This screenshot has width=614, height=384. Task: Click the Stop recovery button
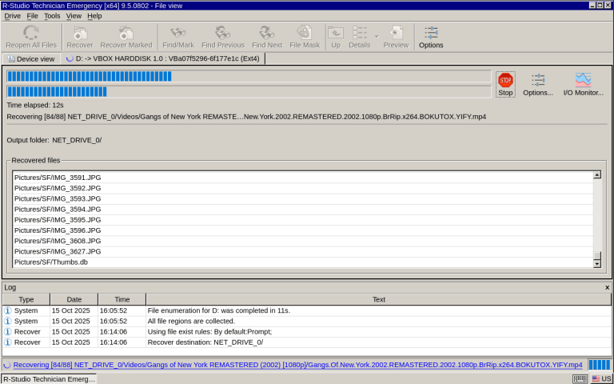[x=505, y=84]
